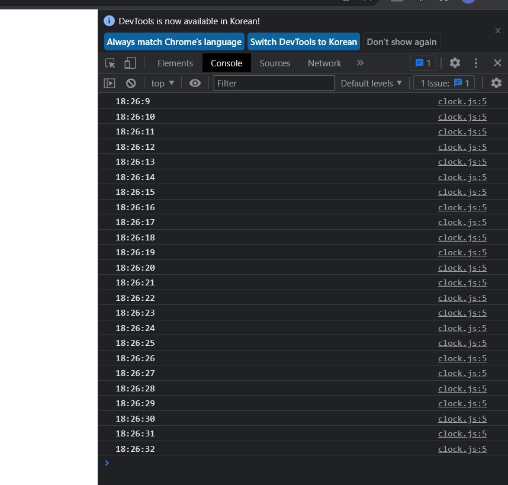Close the DevTools panel
This screenshot has height=485, width=508.
pyautogui.click(x=497, y=63)
